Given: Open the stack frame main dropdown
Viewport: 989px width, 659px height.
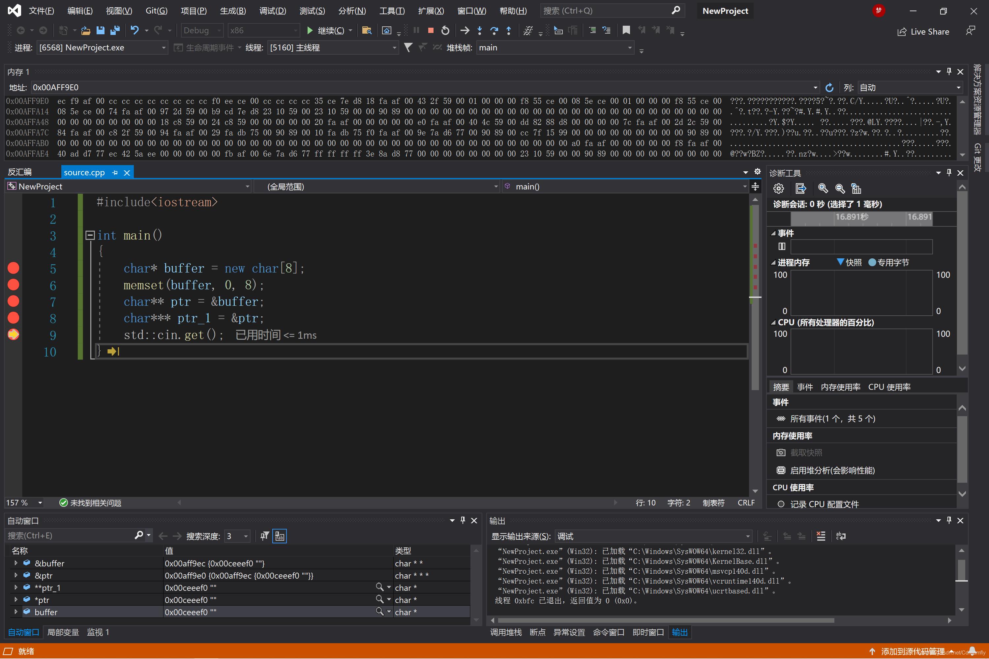Looking at the screenshot, I should pos(555,47).
